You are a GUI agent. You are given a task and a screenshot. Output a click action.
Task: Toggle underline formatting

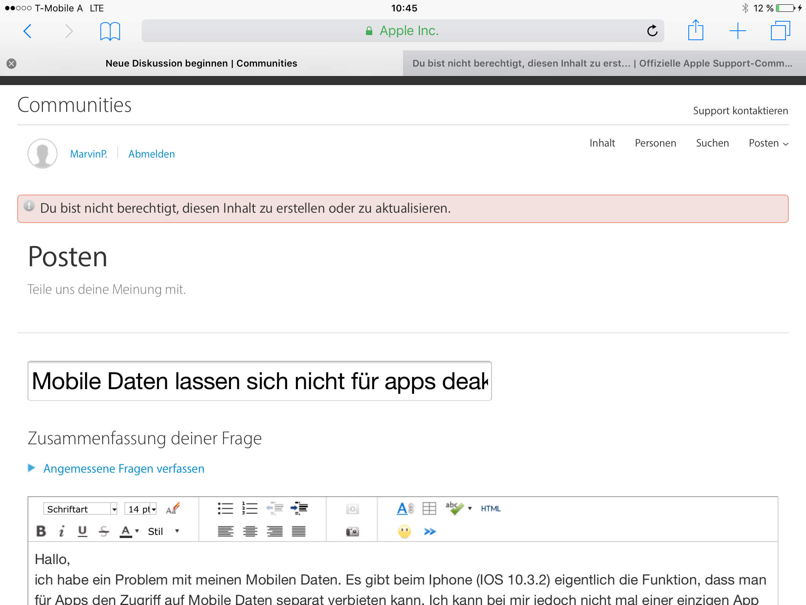click(x=82, y=531)
